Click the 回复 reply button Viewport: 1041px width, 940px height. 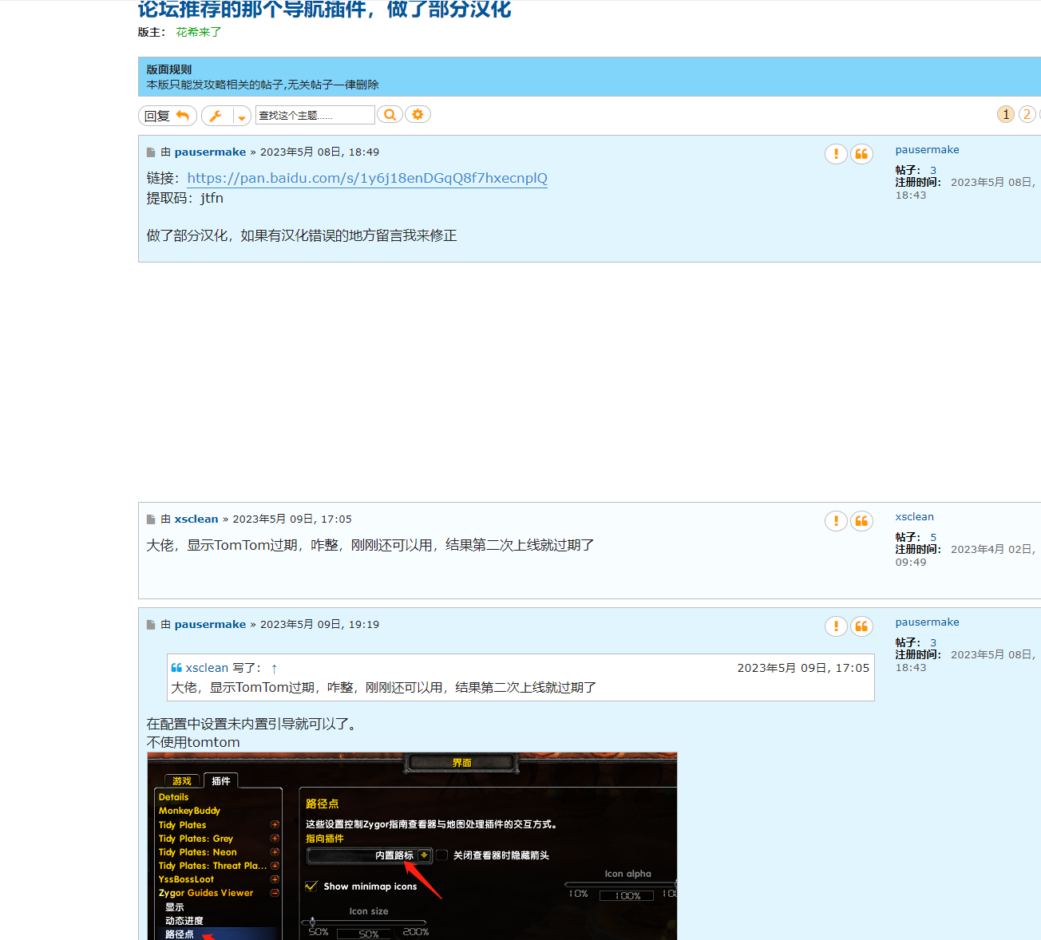(x=166, y=116)
